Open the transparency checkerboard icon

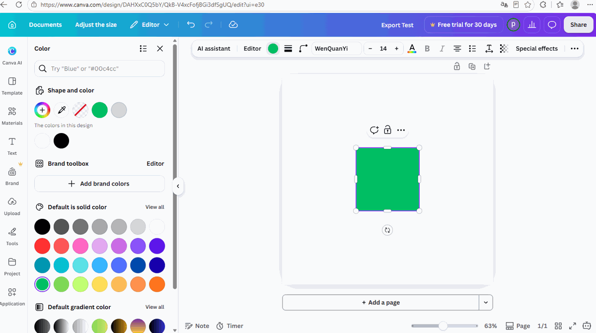tap(504, 49)
